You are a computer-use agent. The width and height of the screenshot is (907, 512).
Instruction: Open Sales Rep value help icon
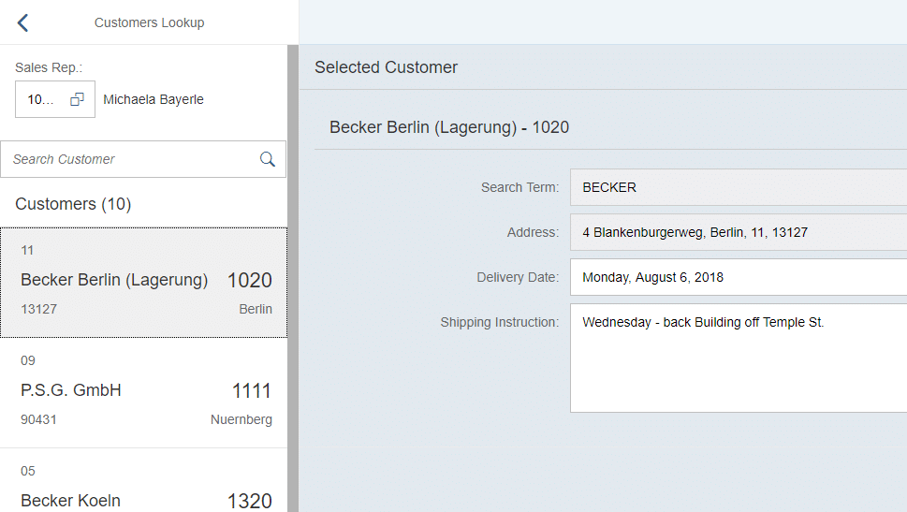click(x=77, y=99)
